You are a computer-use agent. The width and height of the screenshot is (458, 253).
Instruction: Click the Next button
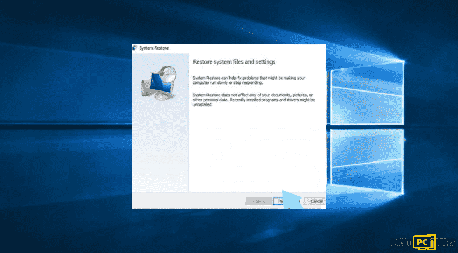click(287, 201)
